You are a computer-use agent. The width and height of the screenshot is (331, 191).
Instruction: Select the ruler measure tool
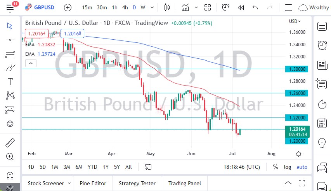pyautogui.click(x=10, y=143)
